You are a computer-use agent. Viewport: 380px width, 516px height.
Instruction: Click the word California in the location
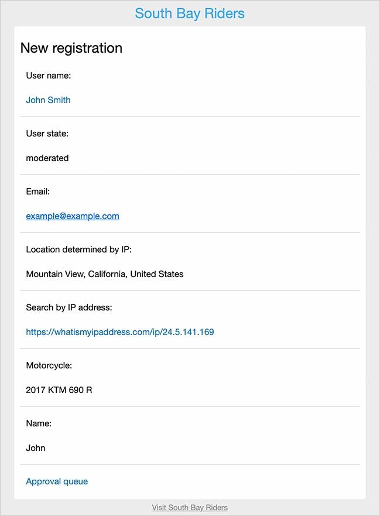tap(108, 274)
